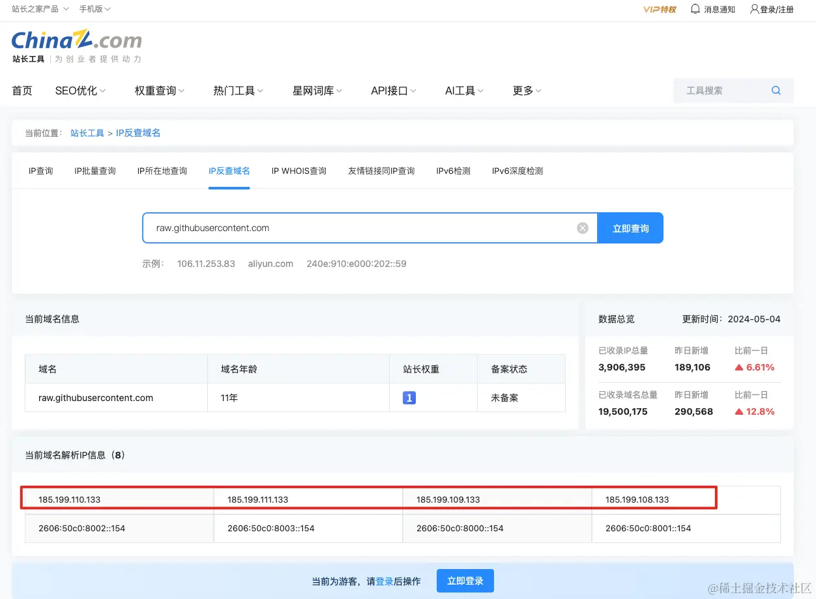Open the SEO优化 menu
Image resolution: width=816 pixels, height=599 pixels.
[80, 91]
